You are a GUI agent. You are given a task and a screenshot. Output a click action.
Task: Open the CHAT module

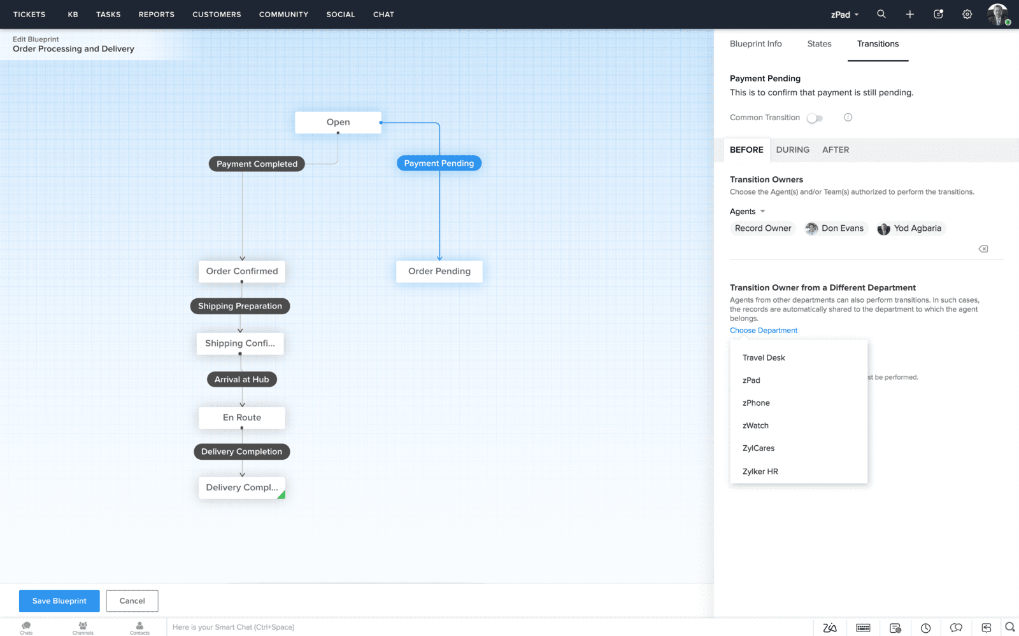(x=383, y=15)
